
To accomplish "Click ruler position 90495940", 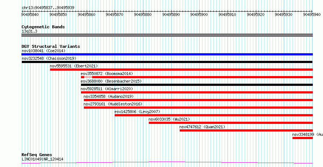I will [x=312, y=14].
